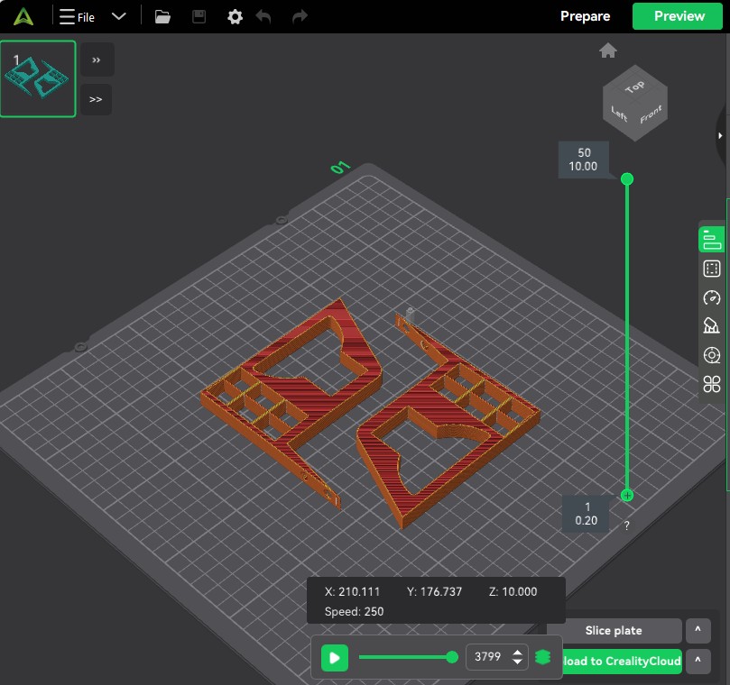Viewport: 730px width, 685px height.
Task: Click the top handle of layer slider
Action: point(627,179)
